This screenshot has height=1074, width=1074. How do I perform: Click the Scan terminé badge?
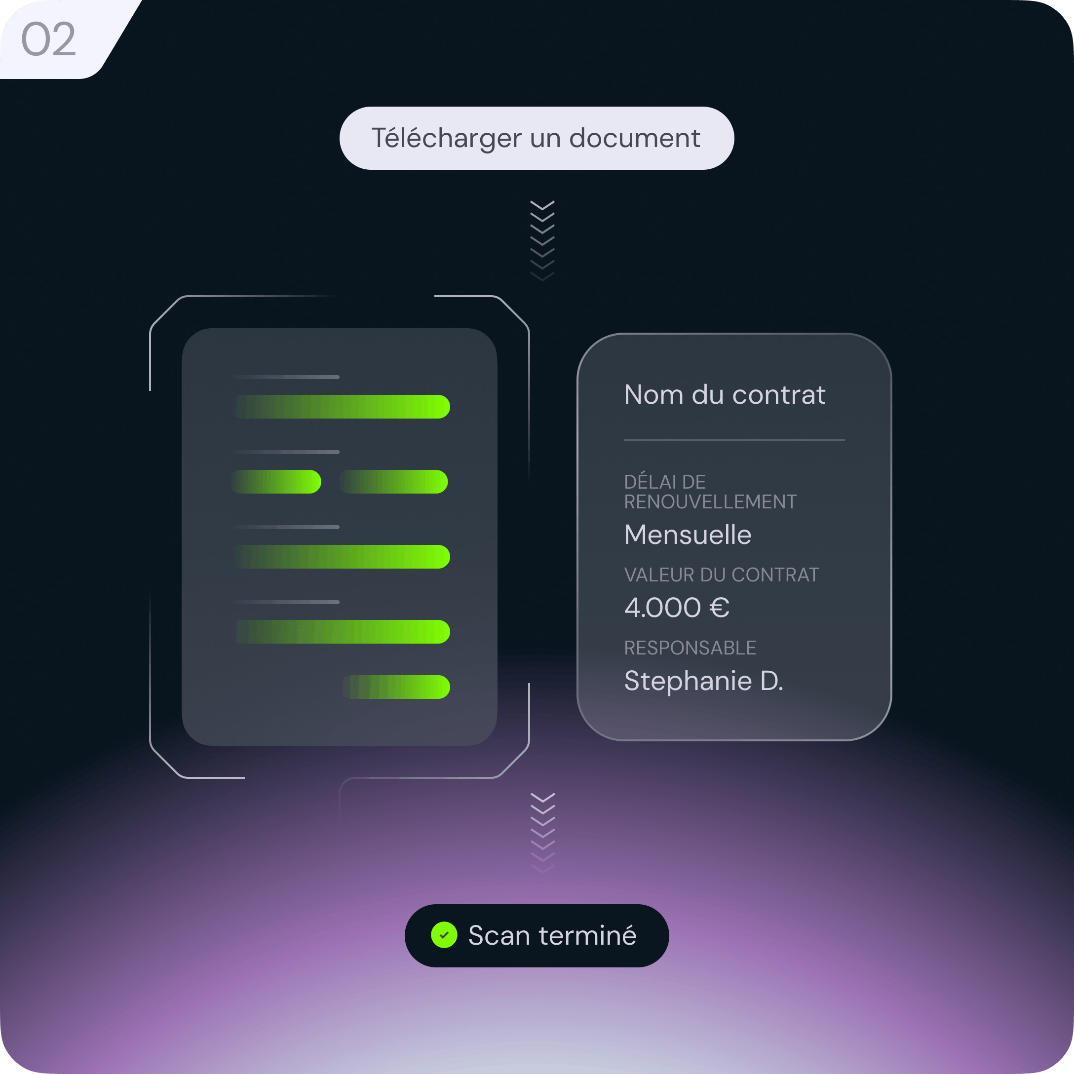(537, 936)
